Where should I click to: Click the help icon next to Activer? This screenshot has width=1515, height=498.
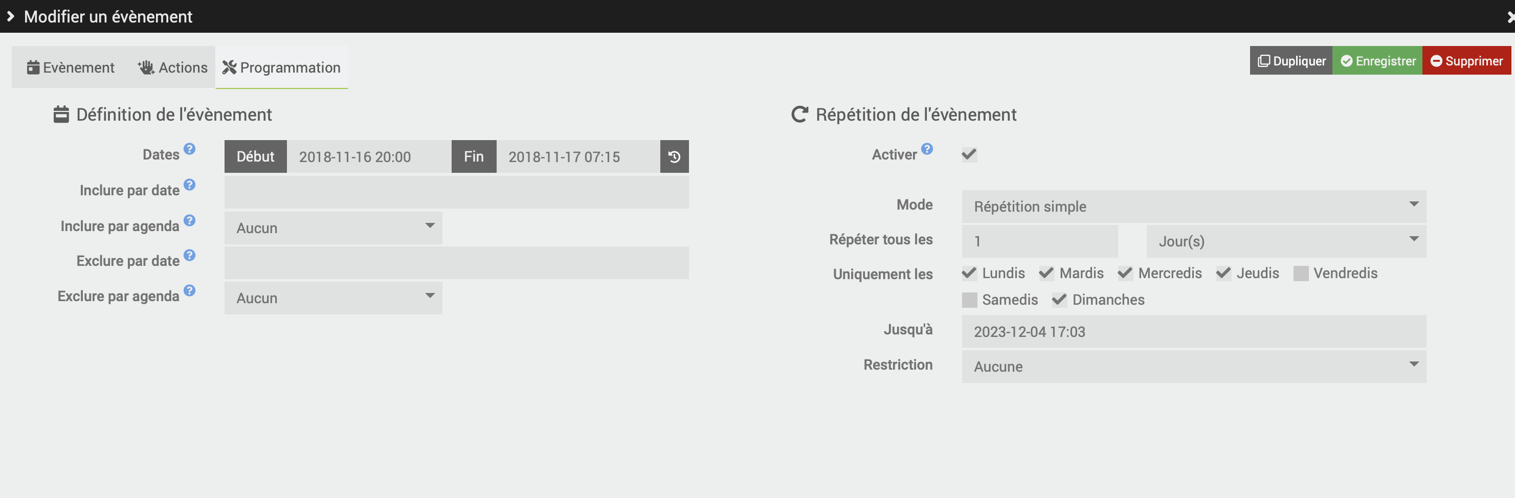[x=927, y=149]
